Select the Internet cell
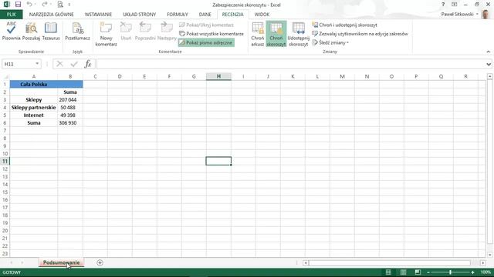Image resolution: width=494 pixels, height=277 pixels. 34,115
